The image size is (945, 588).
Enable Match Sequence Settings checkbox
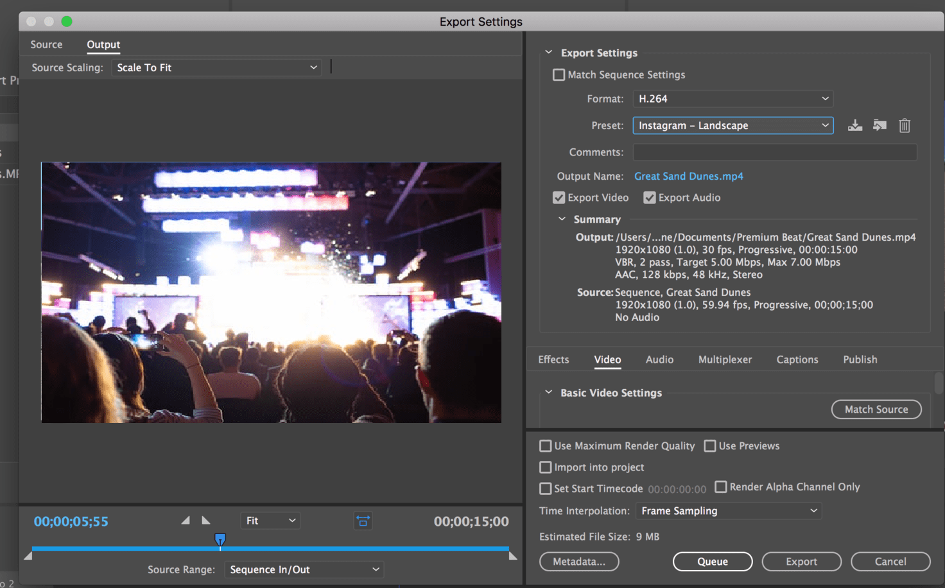[x=559, y=75]
